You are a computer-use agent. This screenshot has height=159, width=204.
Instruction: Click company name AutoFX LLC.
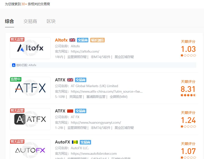click(x=80, y=148)
